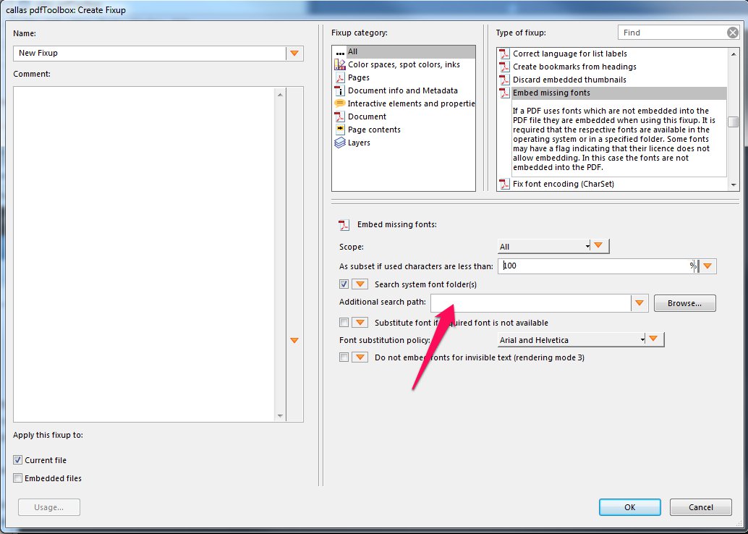Click the Page contents category icon
Image resolution: width=748 pixels, height=534 pixels.
(x=340, y=130)
